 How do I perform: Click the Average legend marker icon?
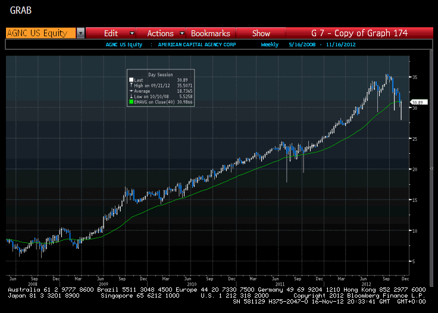(132, 91)
